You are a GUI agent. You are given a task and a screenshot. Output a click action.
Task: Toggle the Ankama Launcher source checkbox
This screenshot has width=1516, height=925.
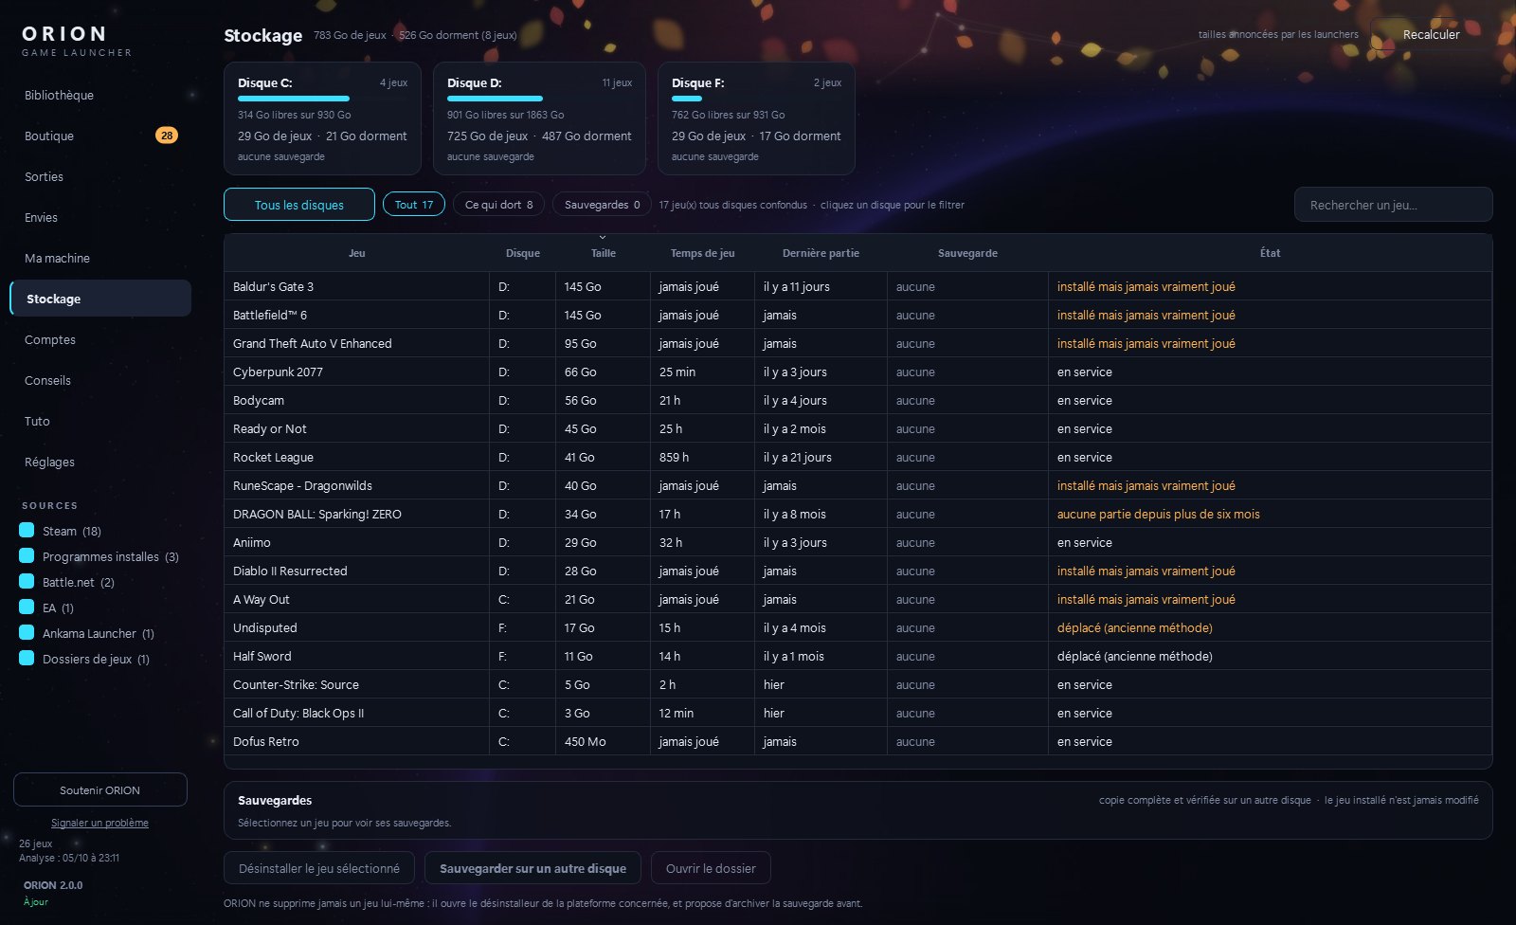pos(27,632)
